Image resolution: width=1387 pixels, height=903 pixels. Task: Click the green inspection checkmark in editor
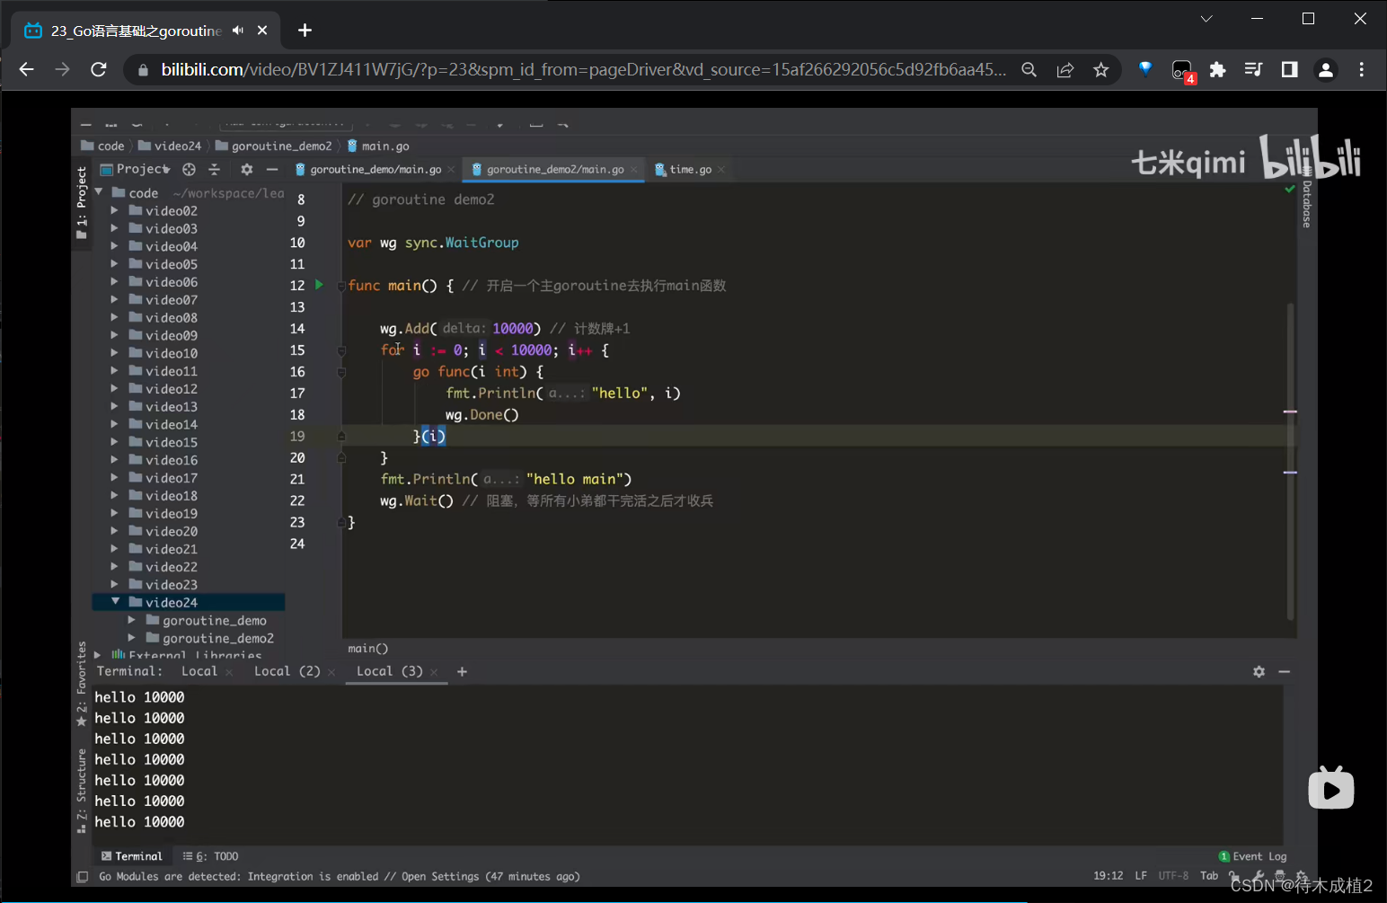pyautogui.click(x=1290, y=189)
